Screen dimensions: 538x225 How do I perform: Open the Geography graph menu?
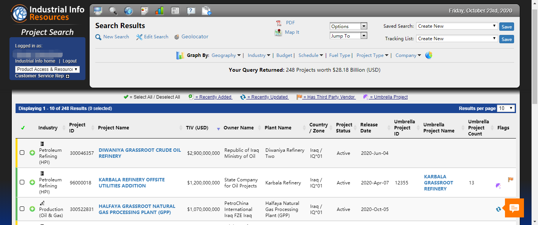click(226, 55)
